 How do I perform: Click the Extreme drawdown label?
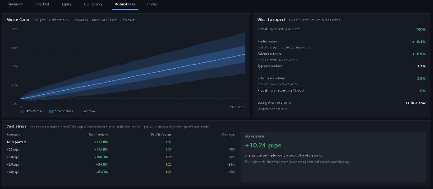[x=271, y=78]
